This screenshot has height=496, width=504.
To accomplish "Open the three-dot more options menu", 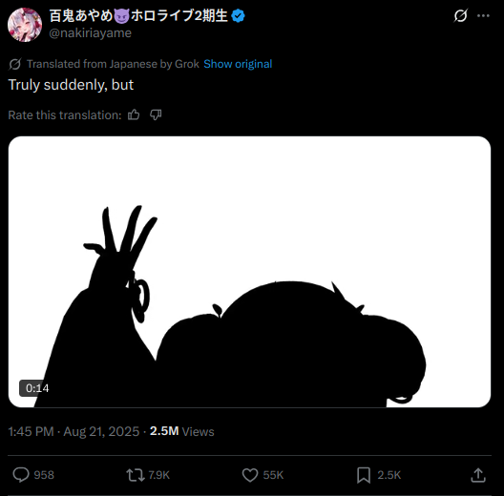I will [483, 16].
